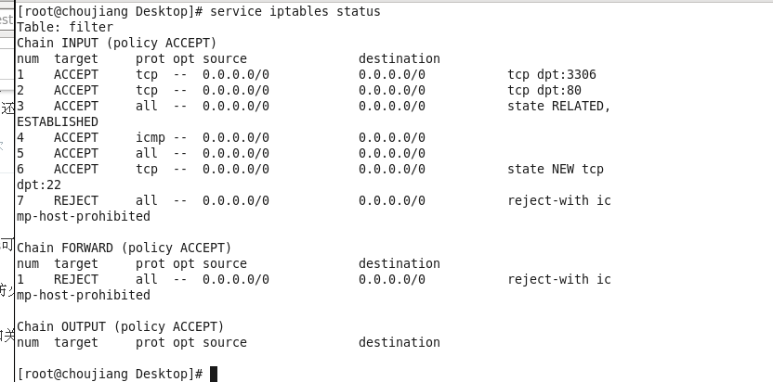Click 'mp-host-prohibited' under FORWARD chain
This screenshot has height=382, width=773.
point(84,295)
